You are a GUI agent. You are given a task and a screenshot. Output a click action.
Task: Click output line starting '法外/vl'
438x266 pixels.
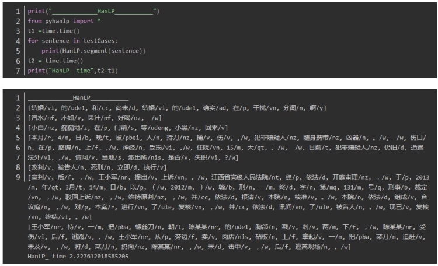coord(133,157)
